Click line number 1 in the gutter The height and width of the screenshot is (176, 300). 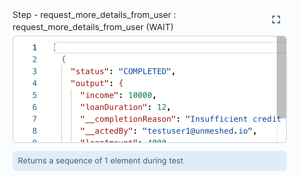coord(35,48)
